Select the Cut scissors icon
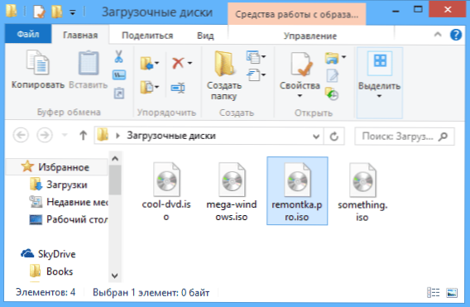 118,56
